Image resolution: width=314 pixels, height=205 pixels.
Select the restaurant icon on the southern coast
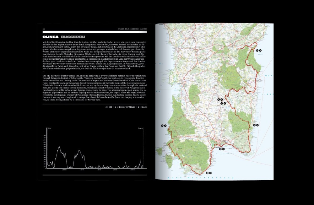click(x=210, y=173)
